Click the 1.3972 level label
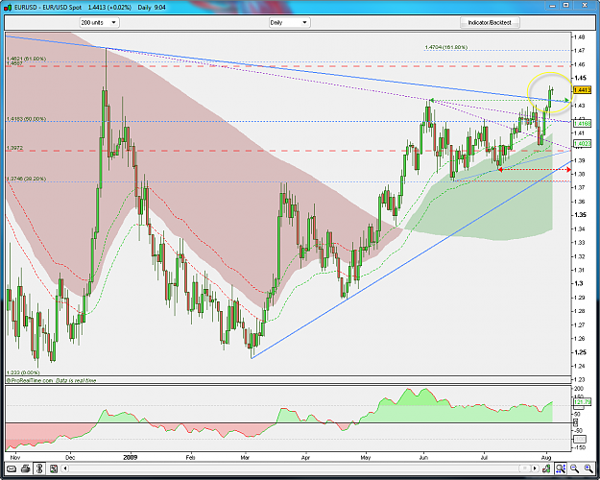The height and width of the screenshot is (480, 600). click(14, 148)
